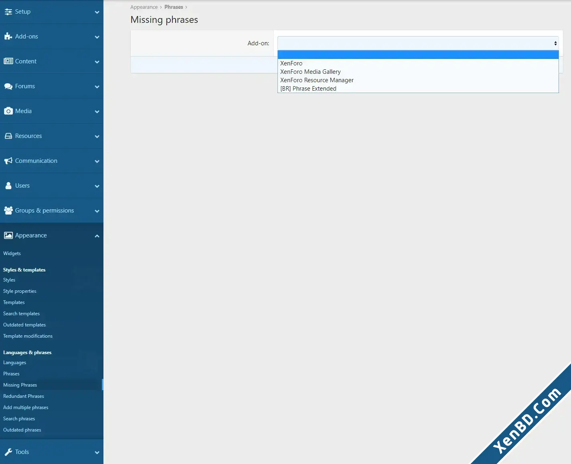Expand the Communication section chevron

[x=97, y=161]
